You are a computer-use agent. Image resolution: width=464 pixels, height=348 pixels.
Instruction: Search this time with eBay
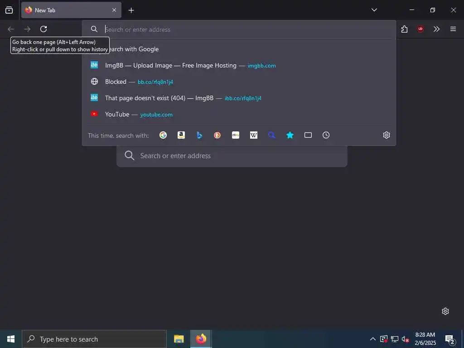tap(236, 135)
